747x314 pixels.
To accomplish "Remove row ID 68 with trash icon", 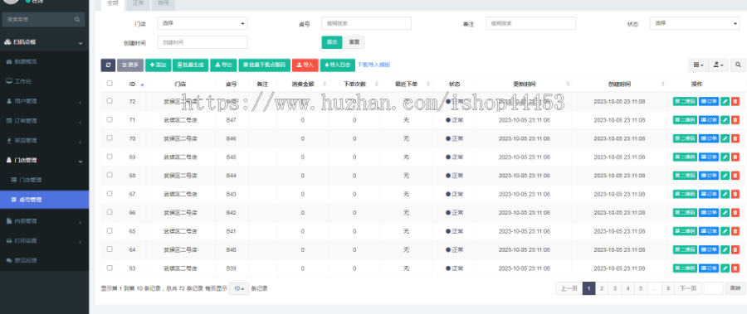I will click(735, 176).
